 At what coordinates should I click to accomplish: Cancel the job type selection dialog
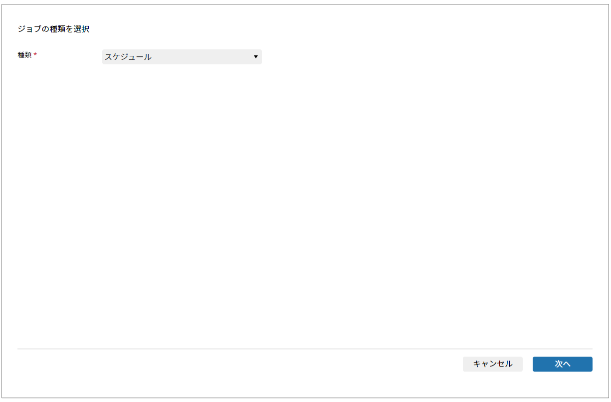tap(492, 364)
